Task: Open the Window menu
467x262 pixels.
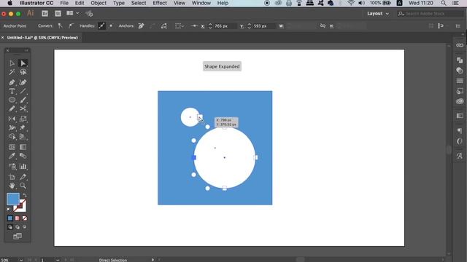Action: click(201, 3)
